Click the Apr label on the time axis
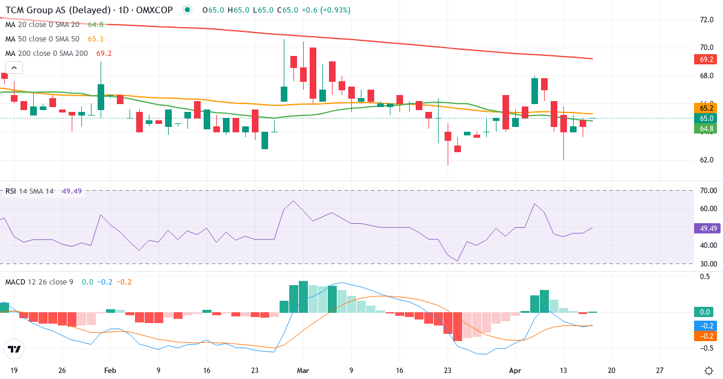723x379 pixels. (515, 371)
